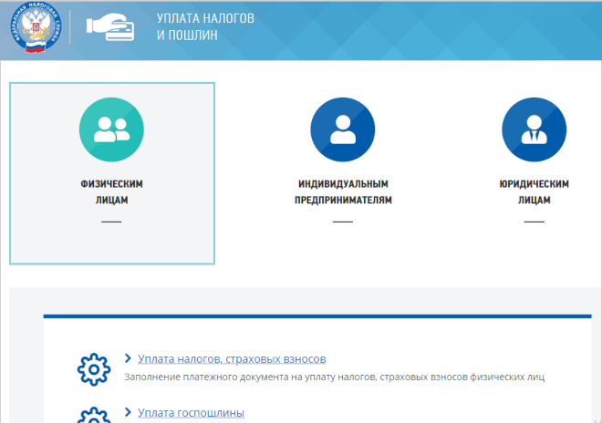Click gear icon beside Уплата госпошлины
This screenshot has height=424, width=602.
point(94,415)
